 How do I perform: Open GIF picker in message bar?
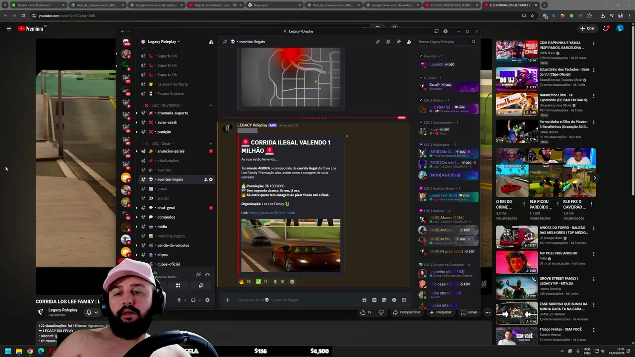[374, 300]
